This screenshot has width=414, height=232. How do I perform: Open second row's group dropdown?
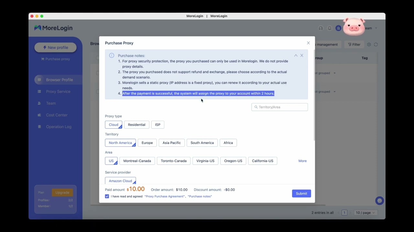tap(334, 92)
